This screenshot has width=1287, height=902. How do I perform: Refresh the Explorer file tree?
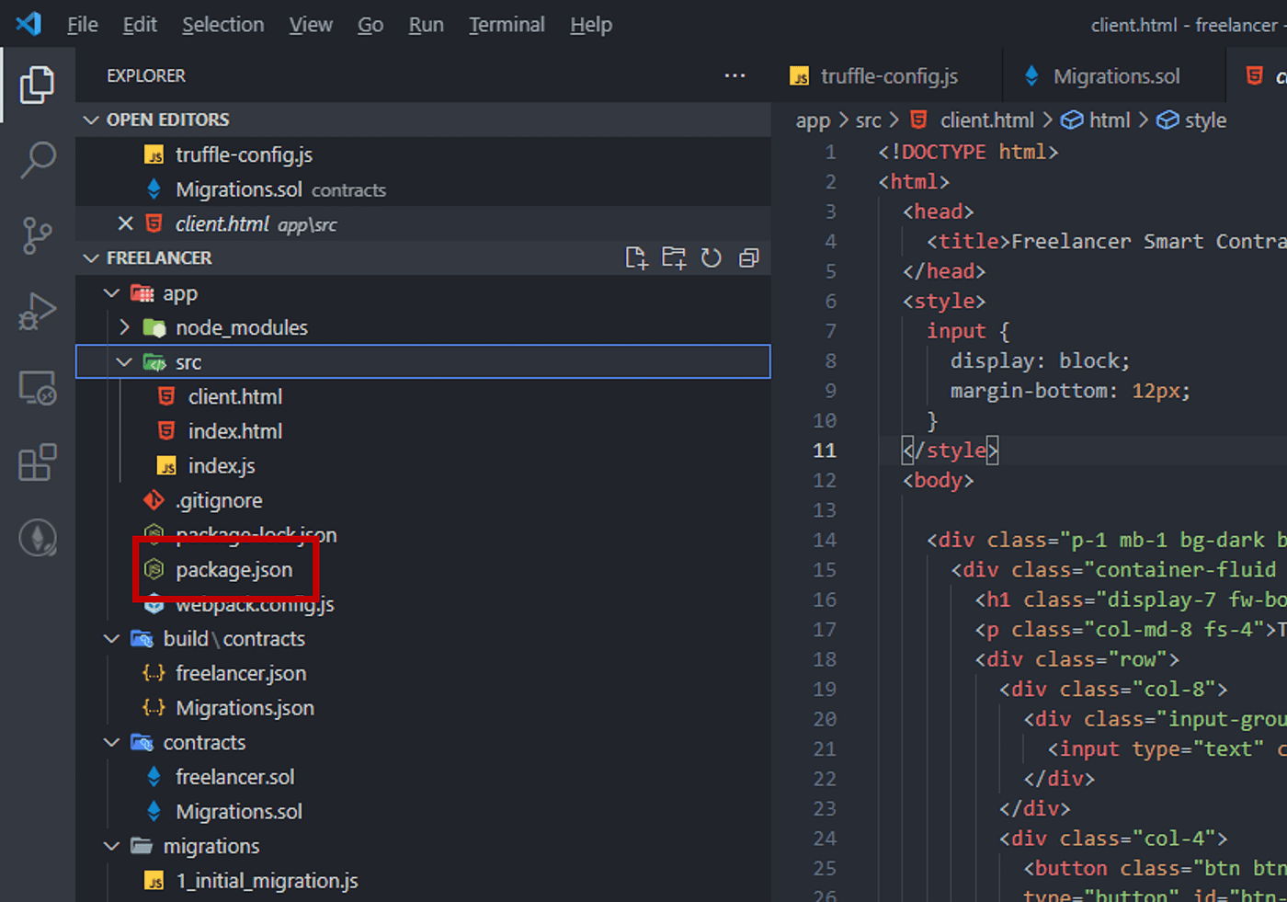click(711, 258)
